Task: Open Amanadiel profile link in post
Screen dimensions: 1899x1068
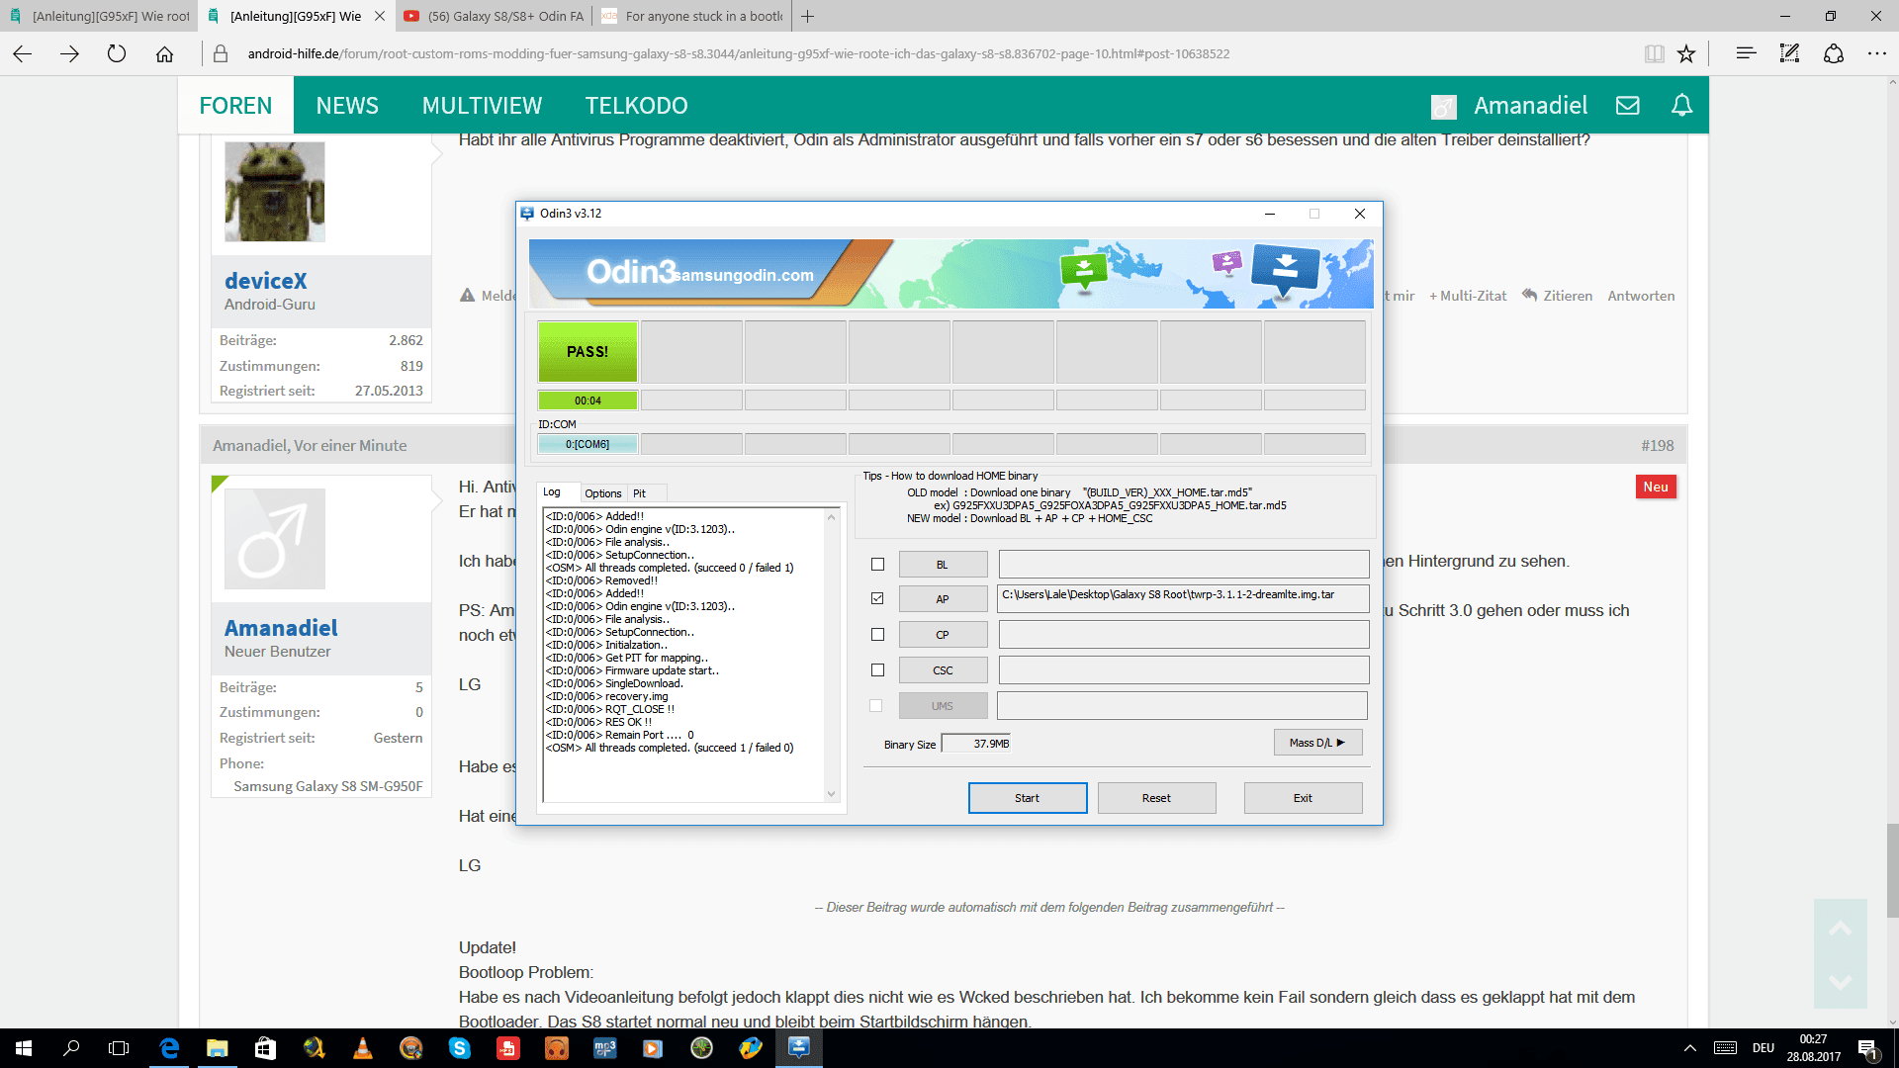Action: 281,628
